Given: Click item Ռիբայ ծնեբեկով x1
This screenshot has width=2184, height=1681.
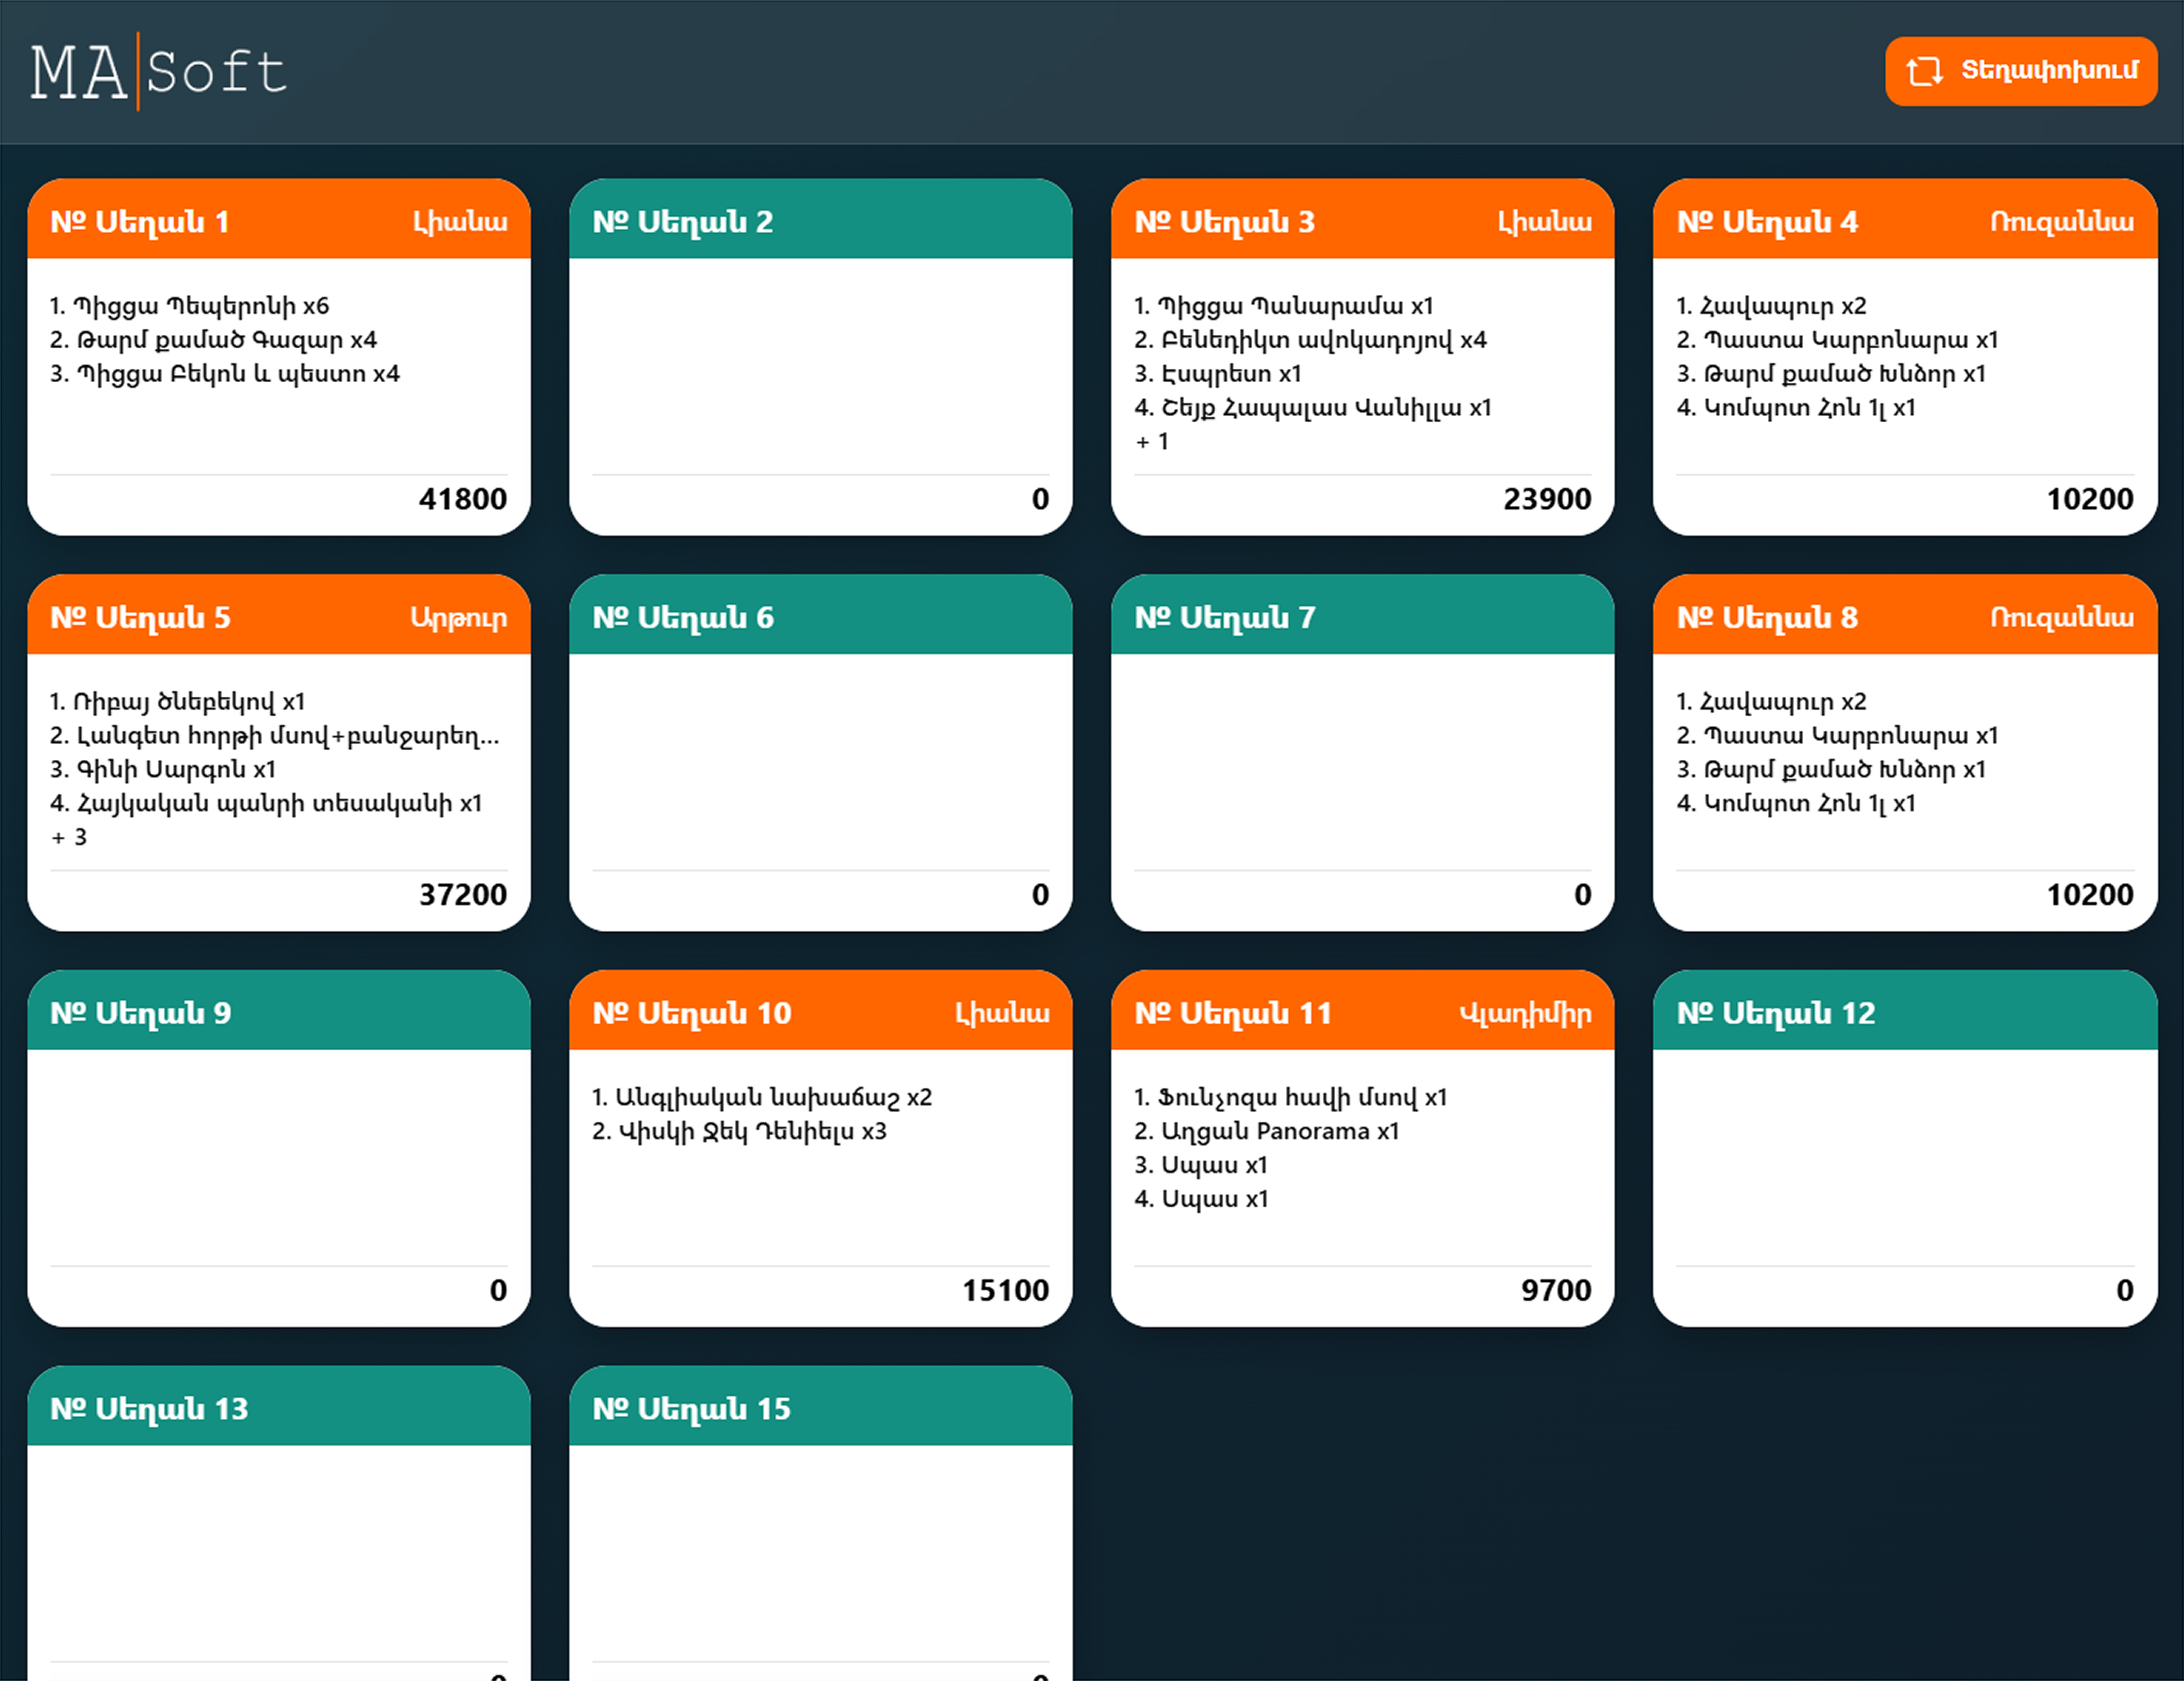Looking at the screenshot, I should coord(178,702).
